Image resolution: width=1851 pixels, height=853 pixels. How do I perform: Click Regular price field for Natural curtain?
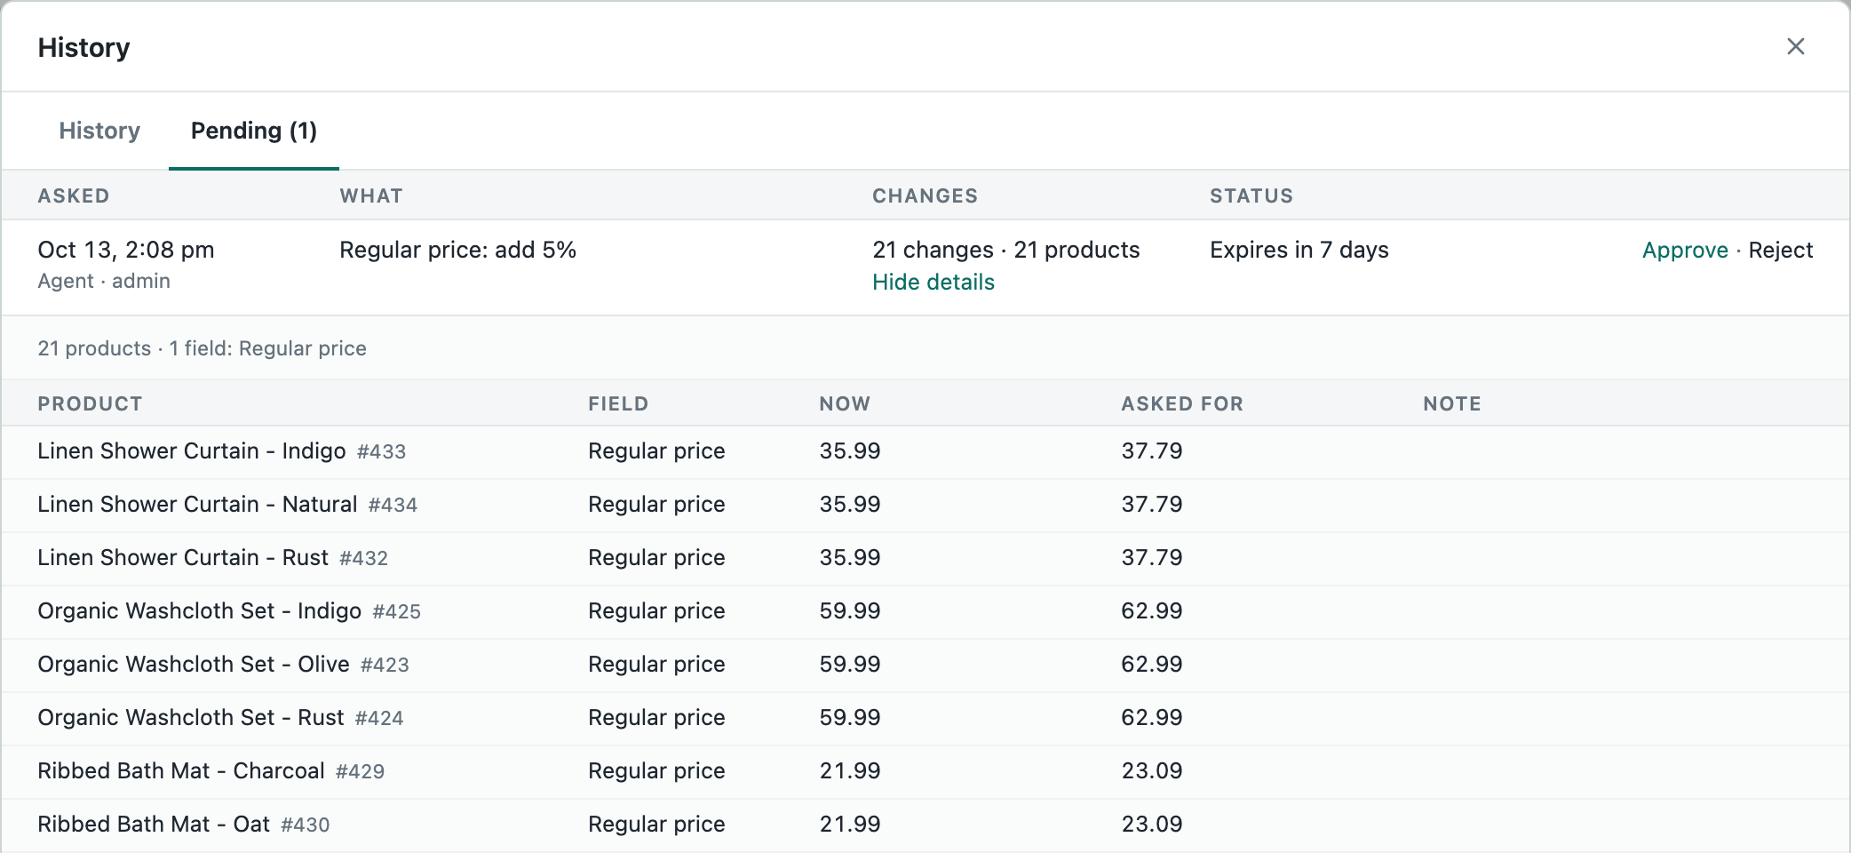pos(656,505)
